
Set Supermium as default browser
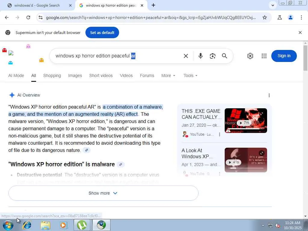[102, 32]
